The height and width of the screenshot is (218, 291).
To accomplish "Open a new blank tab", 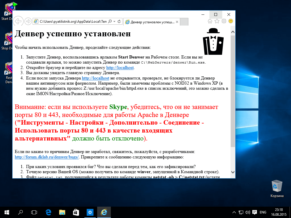I will click(184, 22).
